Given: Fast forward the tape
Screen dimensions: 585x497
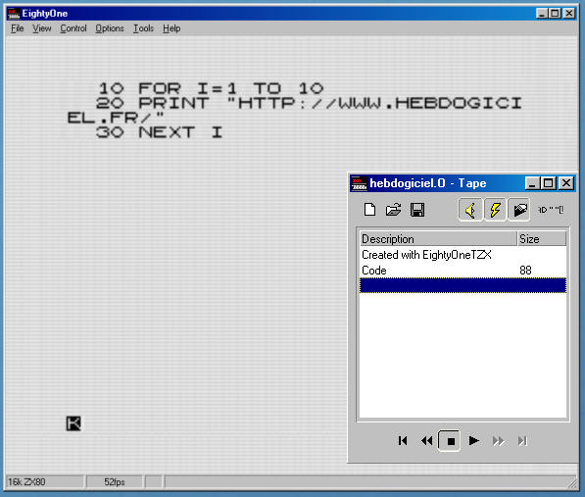Looking at the screenshot, I should [x=498, y=441].
